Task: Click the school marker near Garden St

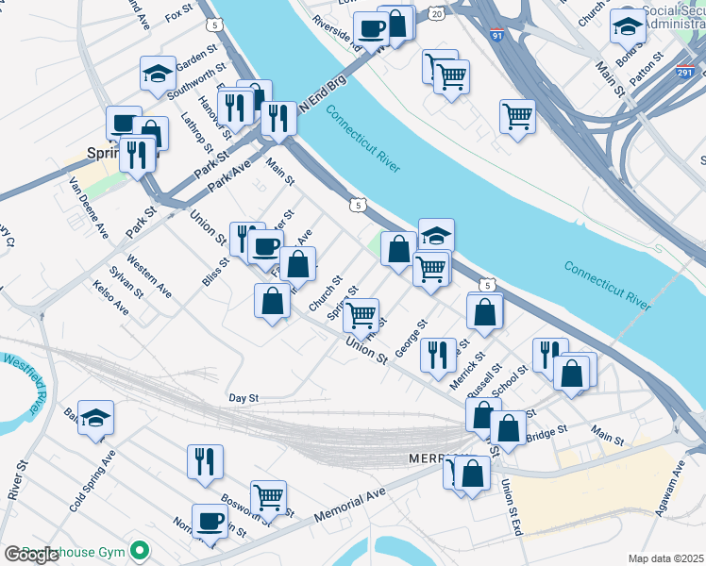Action: pos(158,75)
